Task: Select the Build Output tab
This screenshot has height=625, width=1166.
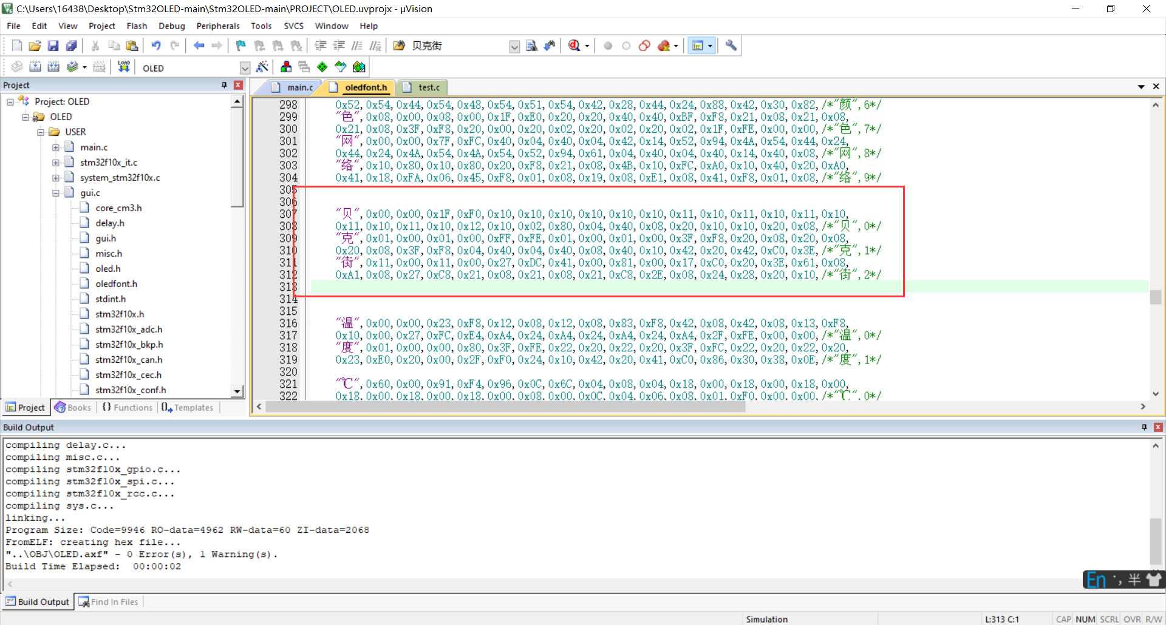Action: (x=38, y=601)
